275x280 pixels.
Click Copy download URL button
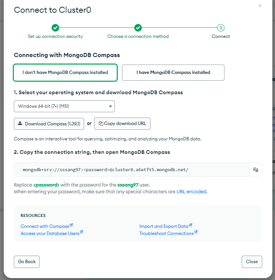122,123
